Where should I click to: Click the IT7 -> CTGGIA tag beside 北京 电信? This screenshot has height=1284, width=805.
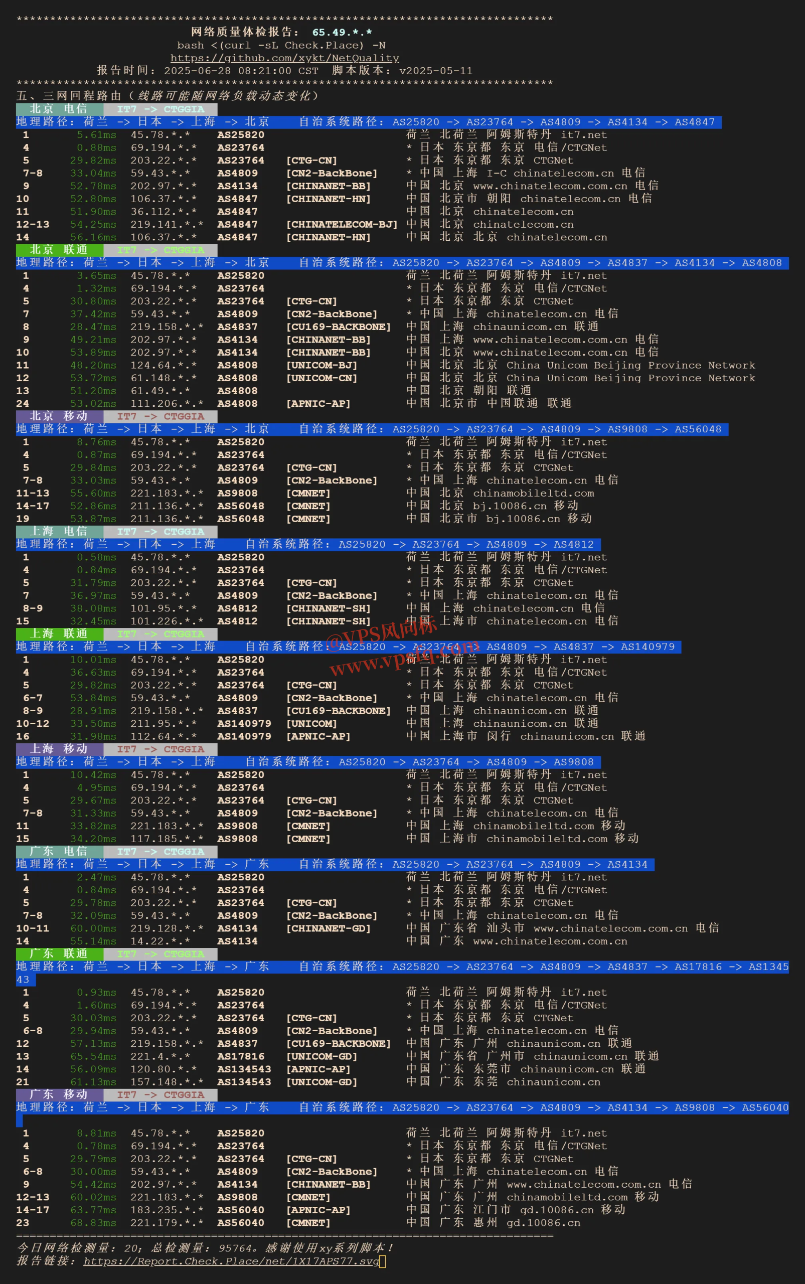click(160, 109)
